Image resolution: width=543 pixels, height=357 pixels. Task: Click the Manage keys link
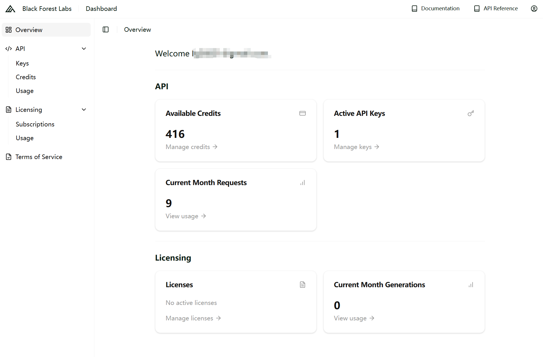[356, 147]
